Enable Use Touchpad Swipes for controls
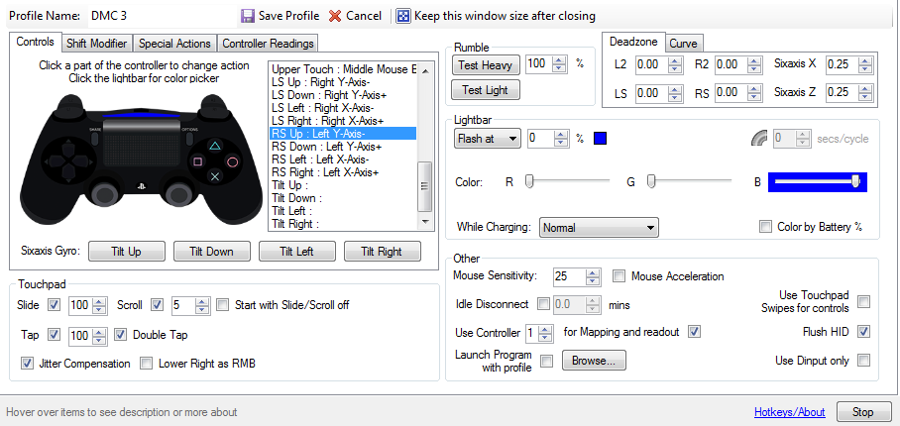Screen dimensions: 900x426 [x=863, y=301]
